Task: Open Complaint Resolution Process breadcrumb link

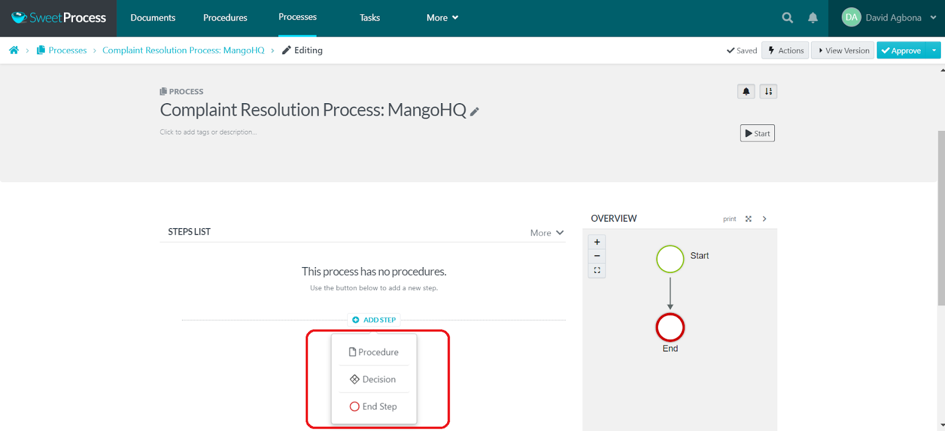Action: pos(184,50)
